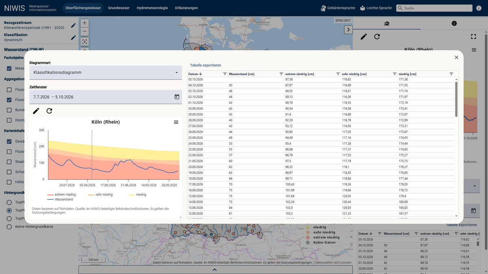Select the Oberflächengewässer navigation item

[83, 8]
